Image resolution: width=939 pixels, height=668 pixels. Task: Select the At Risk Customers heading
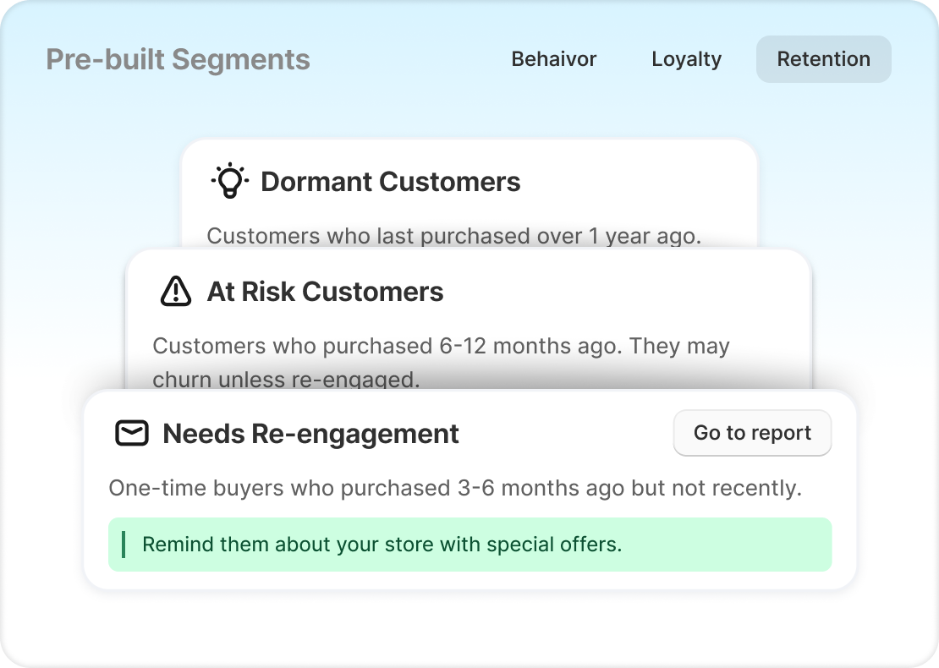(325, 292)
